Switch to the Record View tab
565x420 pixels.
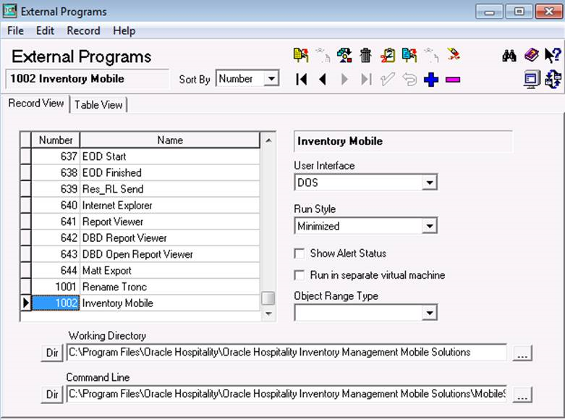(x=36, y=104)
